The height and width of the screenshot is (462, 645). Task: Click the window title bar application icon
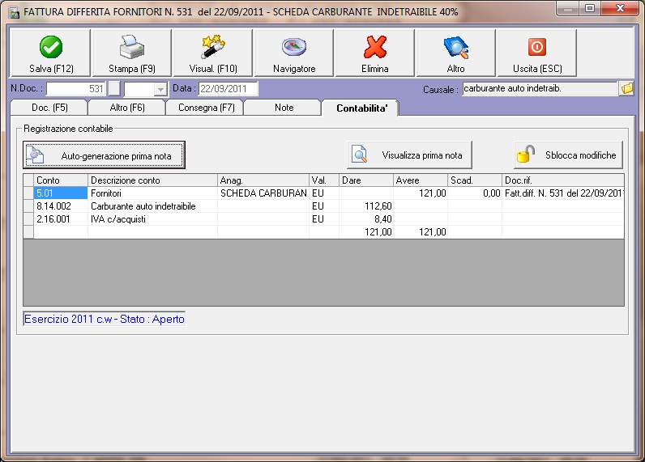[14, 12]
